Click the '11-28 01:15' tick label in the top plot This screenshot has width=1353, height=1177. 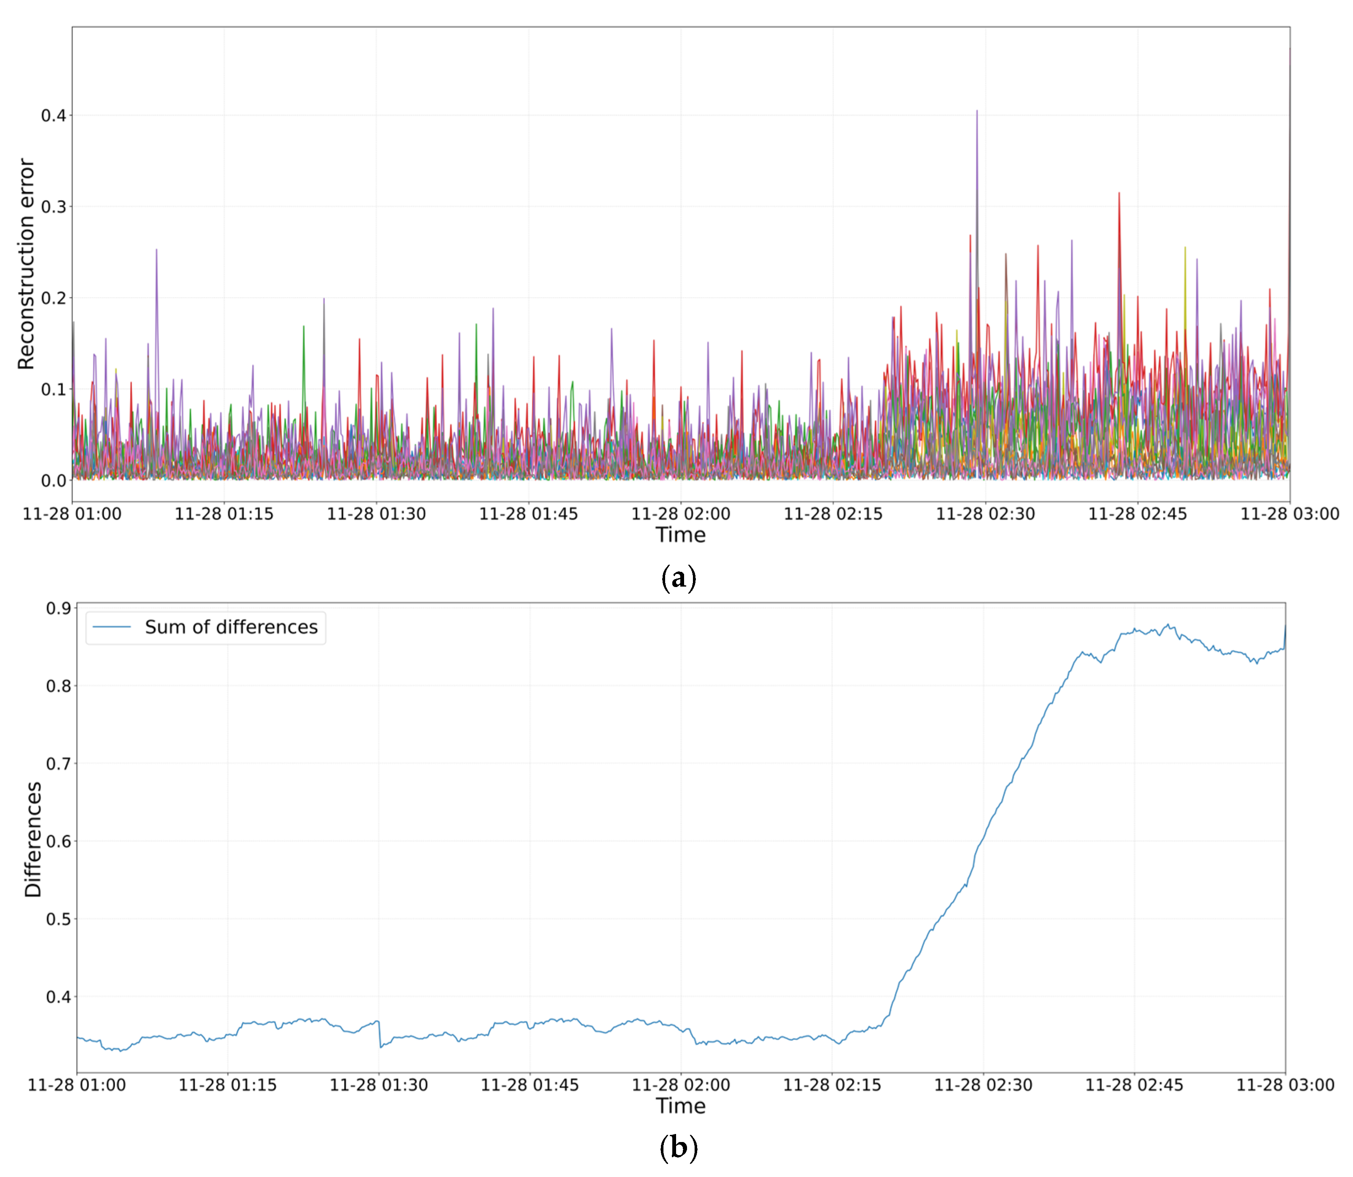point(224,514)
